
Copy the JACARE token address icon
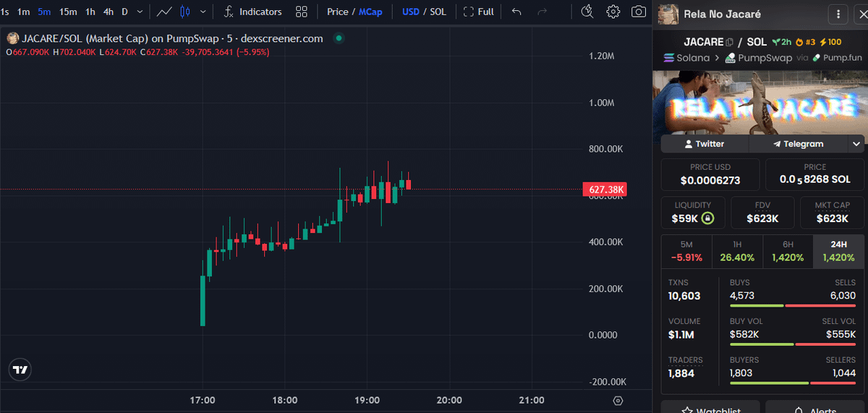[730, 43]
